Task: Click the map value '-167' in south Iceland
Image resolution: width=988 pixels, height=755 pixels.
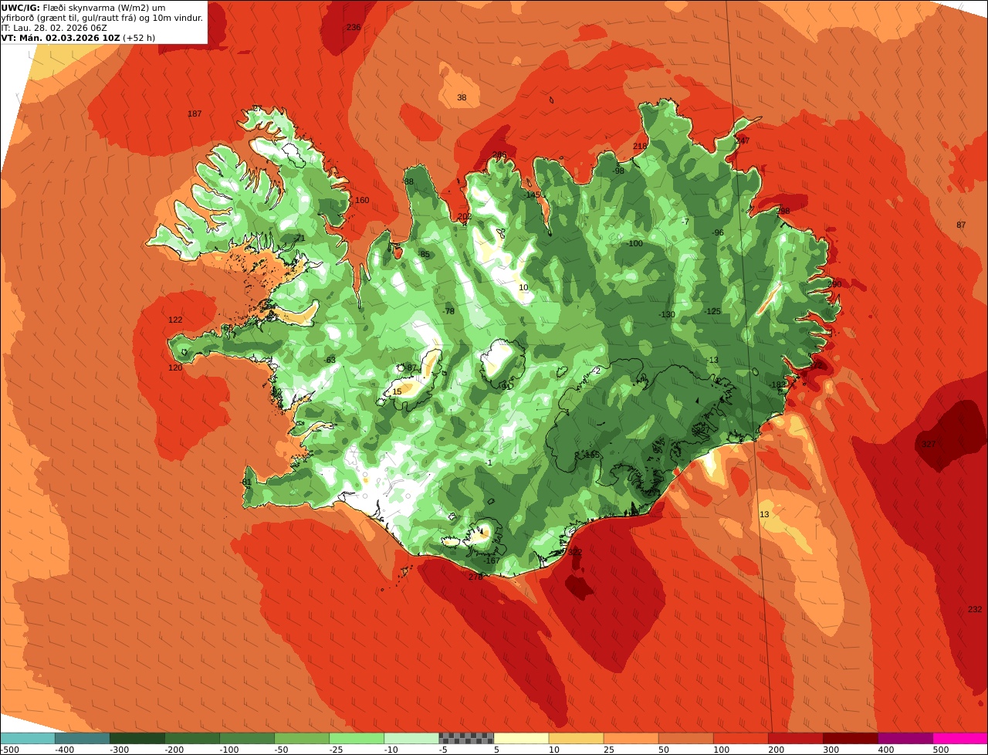Action: (491, 560)
